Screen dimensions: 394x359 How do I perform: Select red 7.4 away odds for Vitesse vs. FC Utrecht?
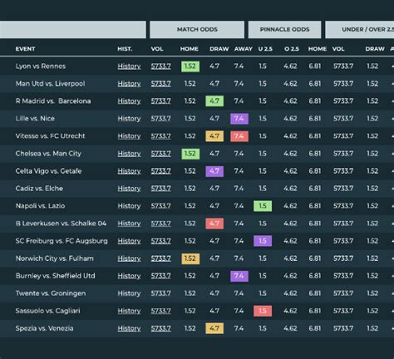coord(239,136)
